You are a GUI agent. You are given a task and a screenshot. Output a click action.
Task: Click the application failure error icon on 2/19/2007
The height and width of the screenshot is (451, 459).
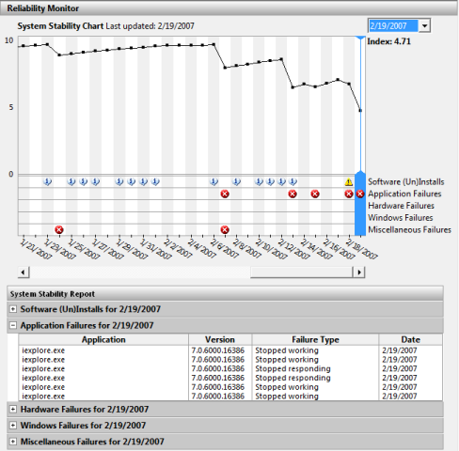coord(360,194)
